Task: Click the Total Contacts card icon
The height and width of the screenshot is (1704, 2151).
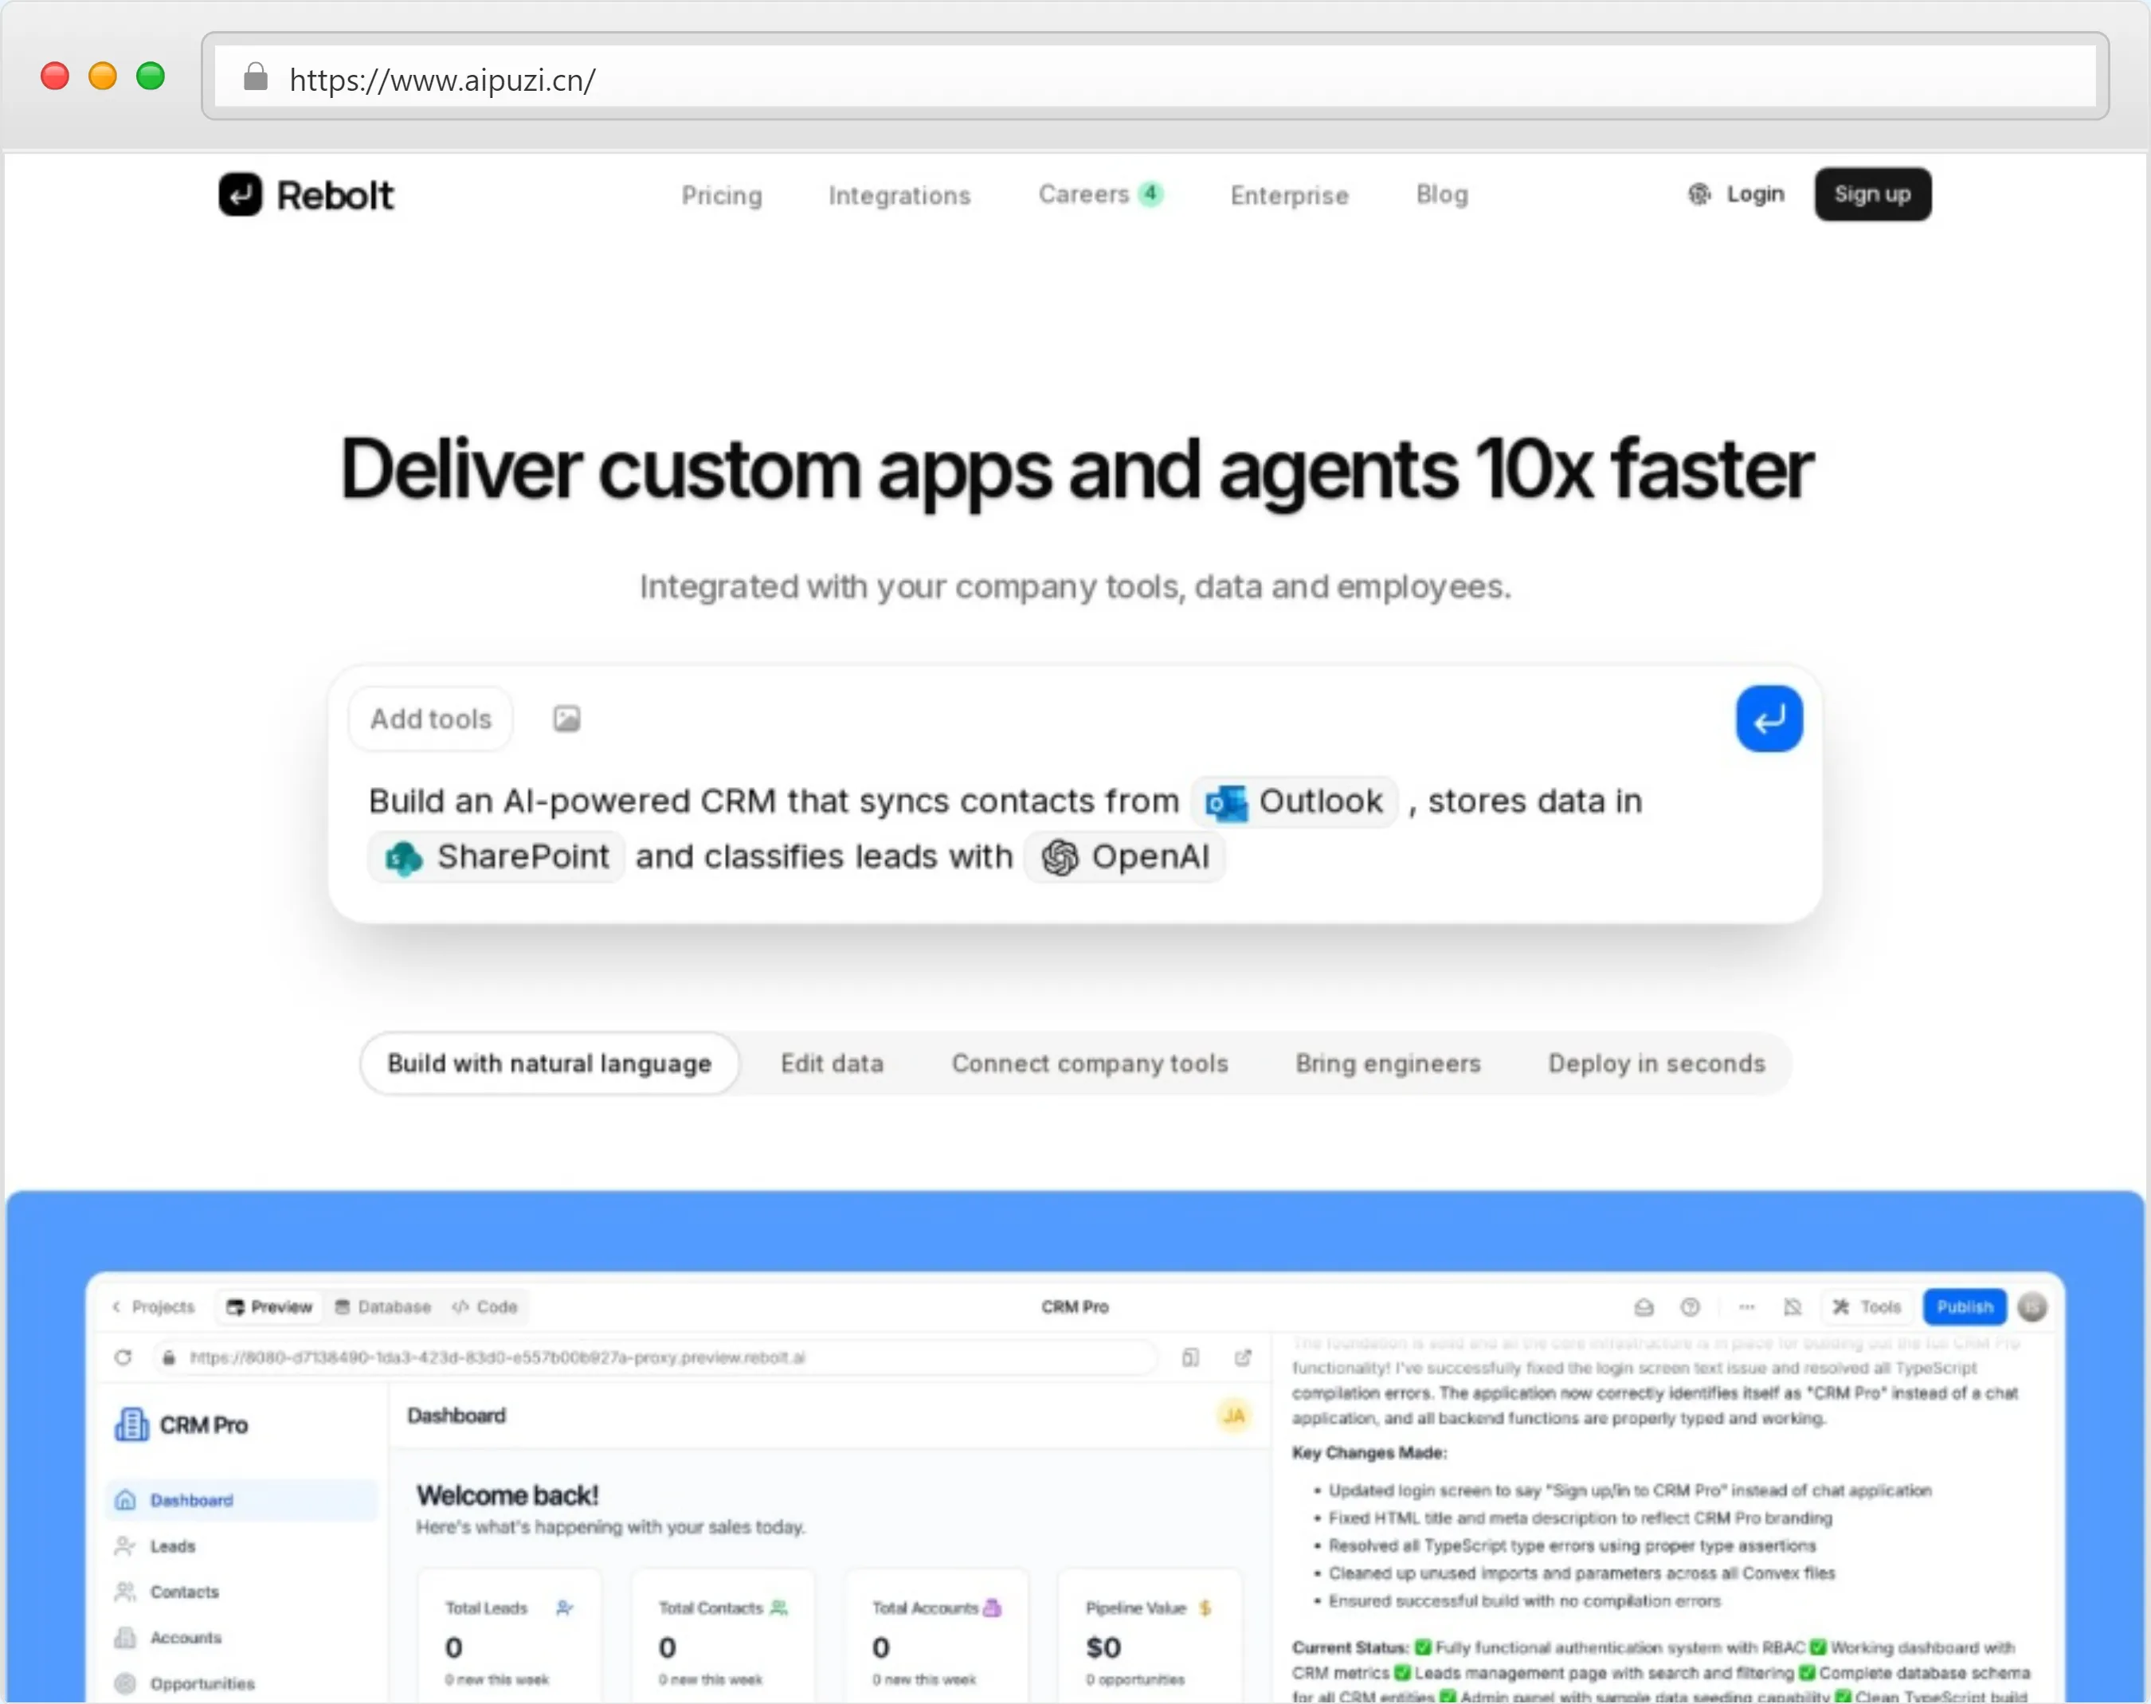Action: (779, 1608)
